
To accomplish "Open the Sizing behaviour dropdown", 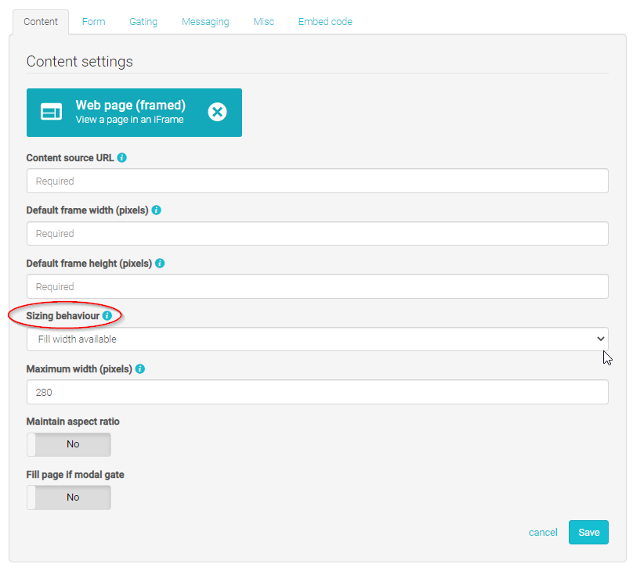I will coord(317,339).
